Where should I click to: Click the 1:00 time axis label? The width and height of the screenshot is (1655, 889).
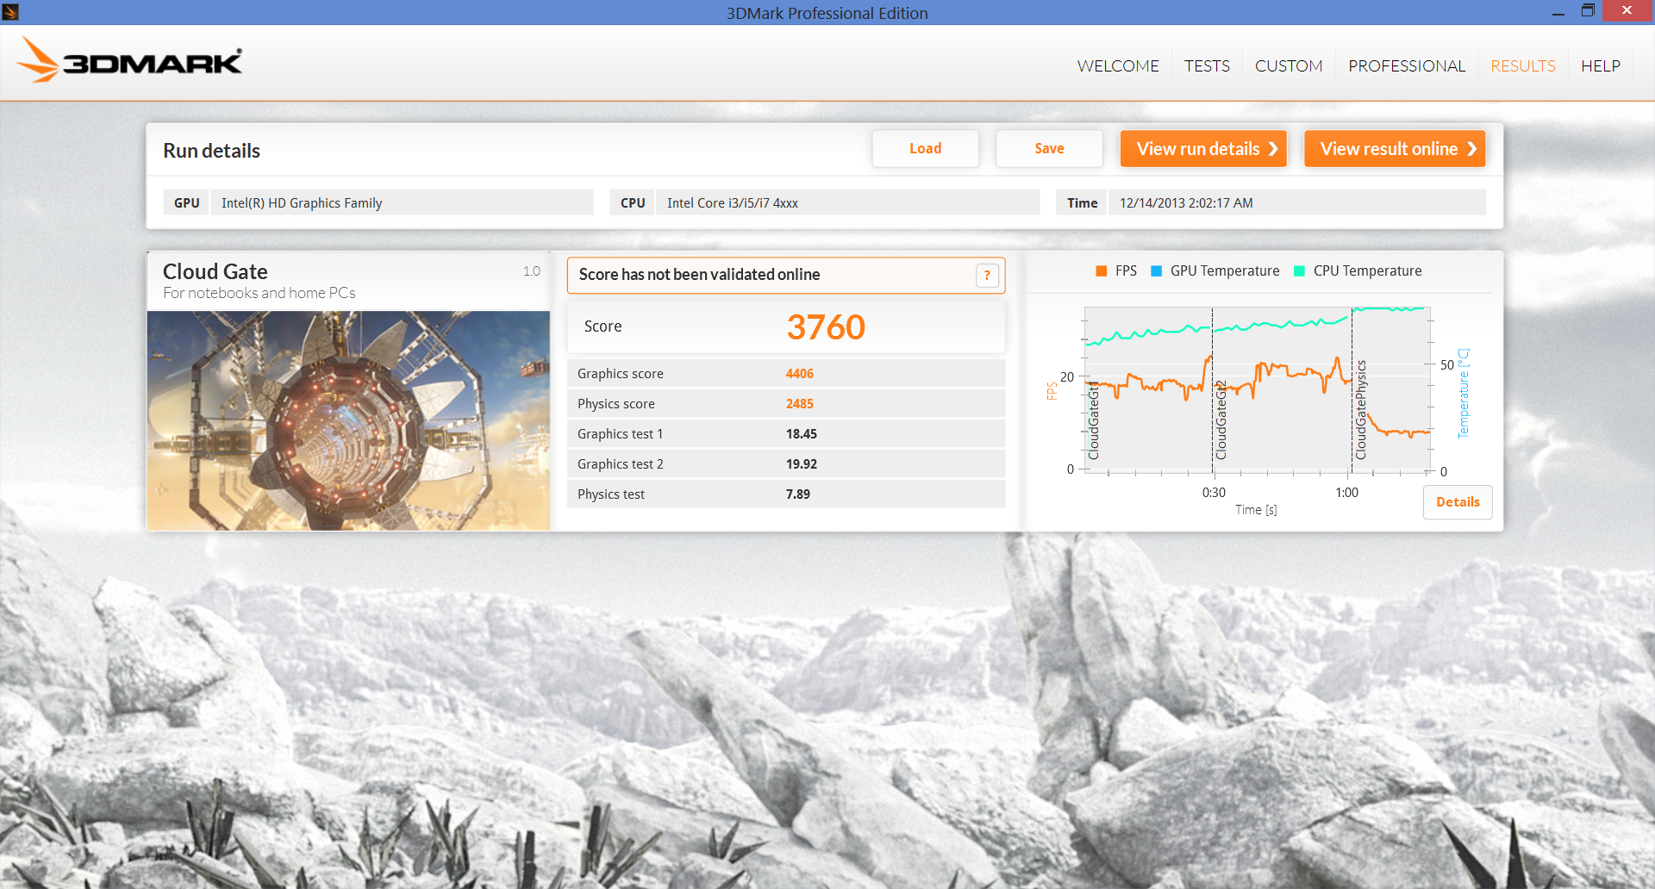click(x=1346, y=493)
